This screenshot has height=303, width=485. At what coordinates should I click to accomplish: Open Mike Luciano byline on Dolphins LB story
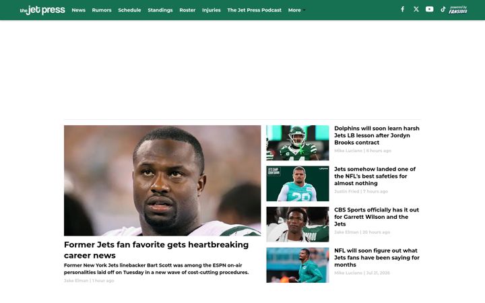pyautogui.click(x=348, y=151)
